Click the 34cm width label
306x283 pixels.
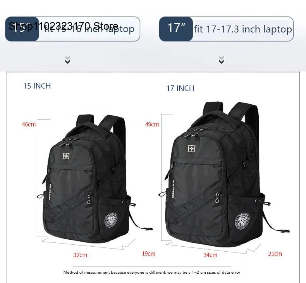click(x=210, y=255)
